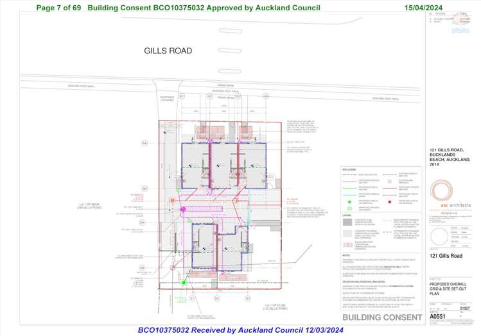This screenshot has height=336, width=481.
Task: Click grid bubble AA on the left side
Action: click(144, 143)
